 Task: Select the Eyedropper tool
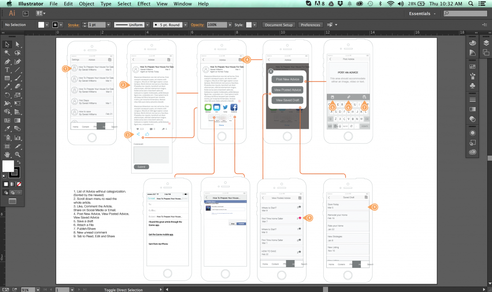click(x=7, y=129)
